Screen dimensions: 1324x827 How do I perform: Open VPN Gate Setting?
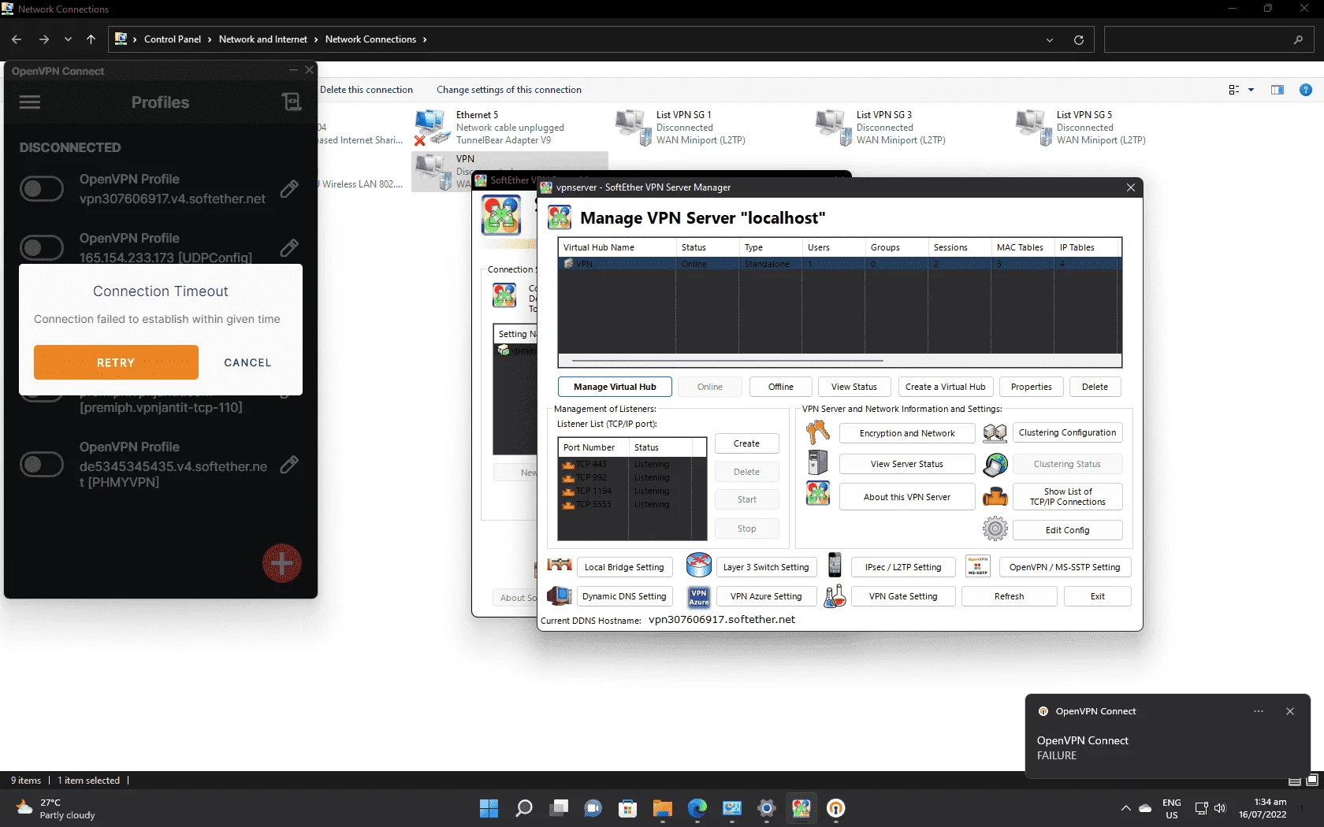[x=903, y=596]
